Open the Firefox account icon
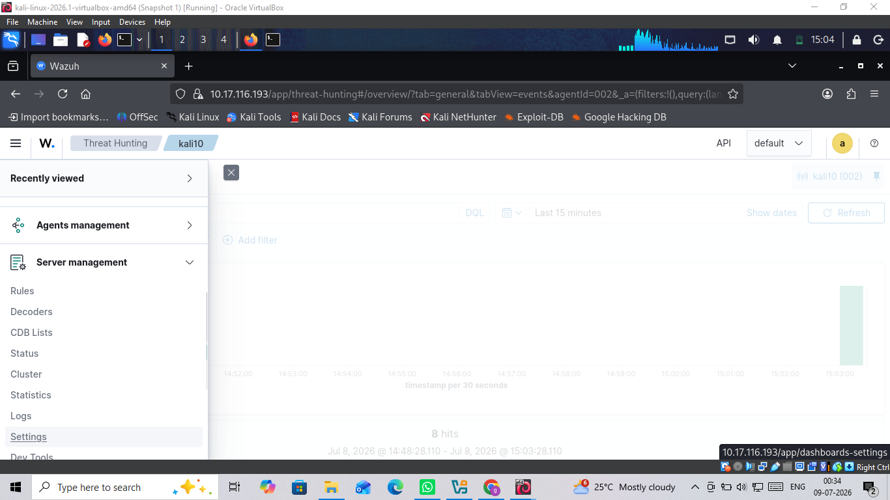 pos(827,94)
